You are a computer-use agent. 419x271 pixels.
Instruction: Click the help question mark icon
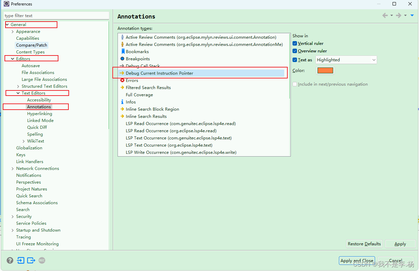tap(10, 260)
